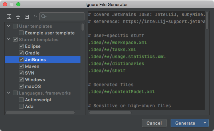Uncheck the Maven template

pos(21,66)
